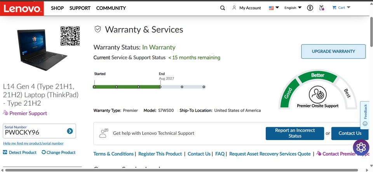Click the '< 15 months remaining' text
Image resolution: width=373 pixels, height=172 pixels.
[x=194, y=58]
